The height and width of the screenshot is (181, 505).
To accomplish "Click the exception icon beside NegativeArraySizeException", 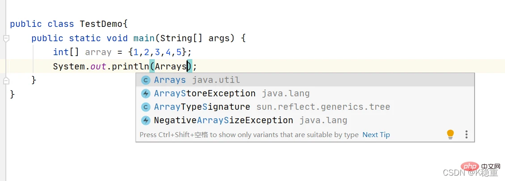I will pyautogui.click(x=146, y=121).
